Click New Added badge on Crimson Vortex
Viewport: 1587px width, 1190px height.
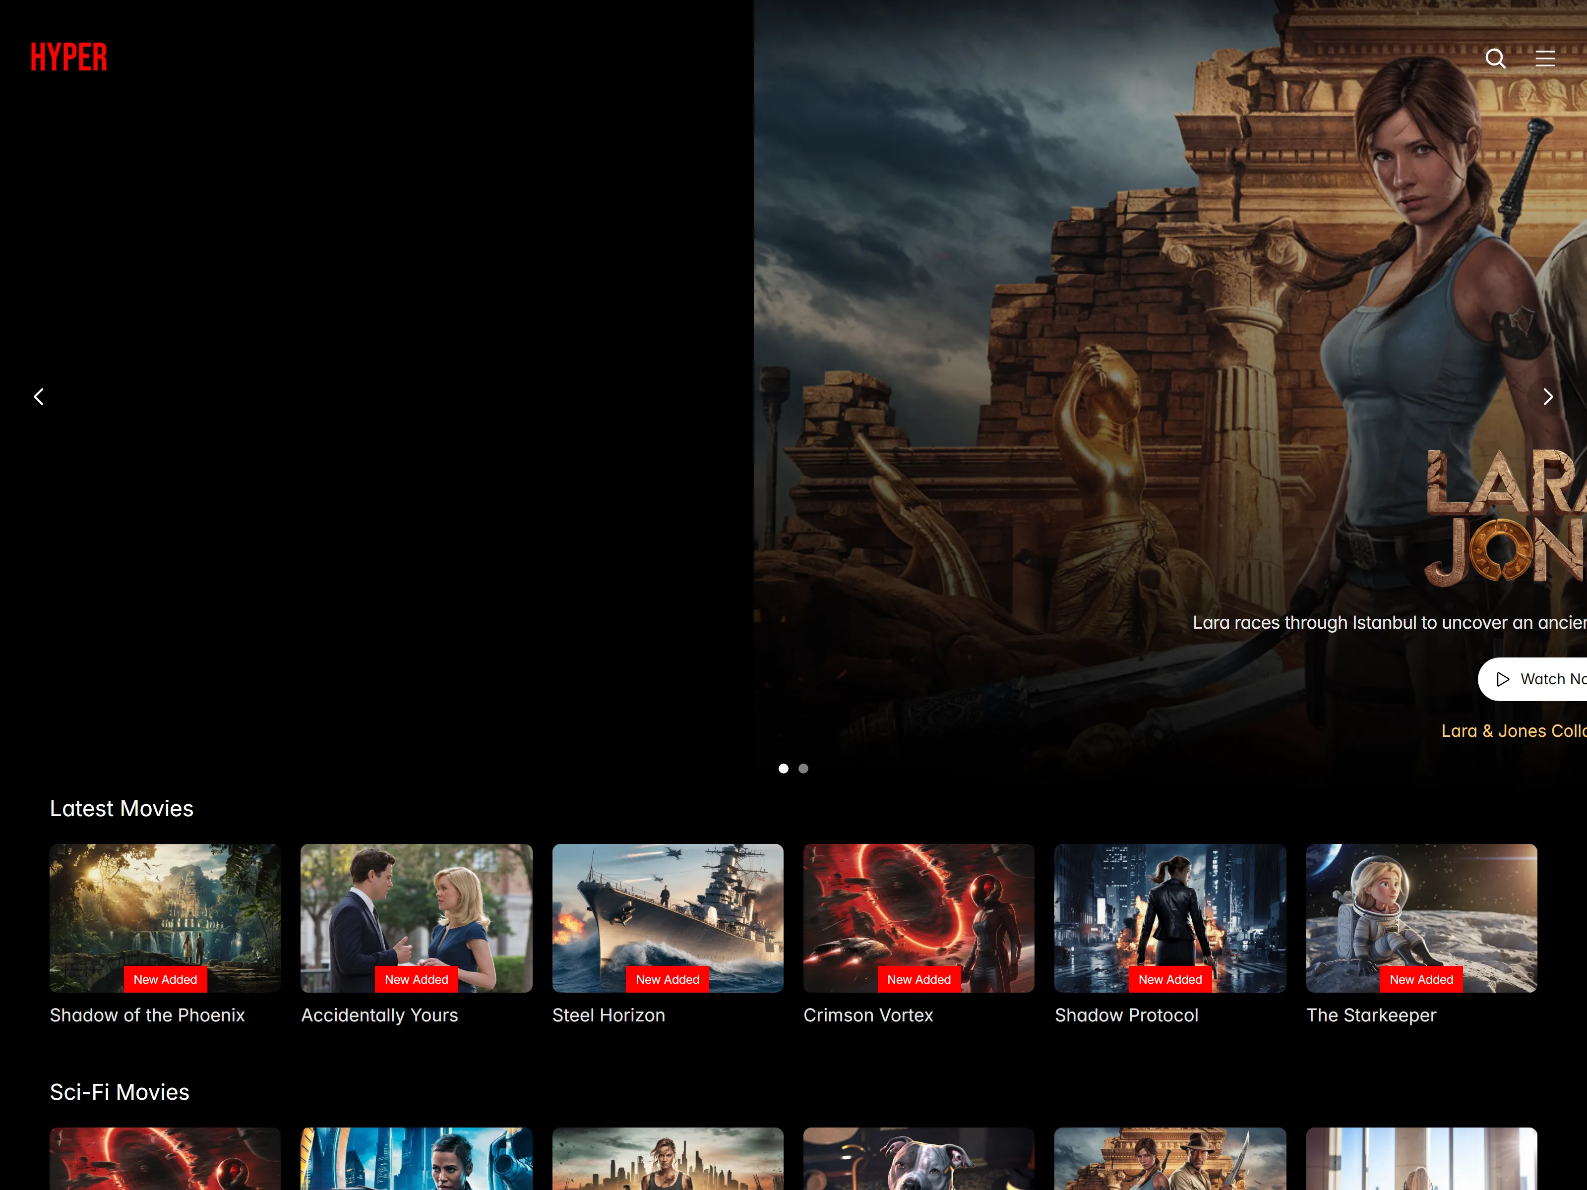(918, 979)
